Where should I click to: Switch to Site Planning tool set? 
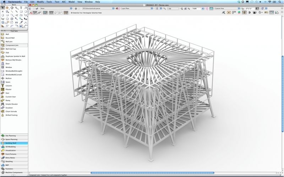point(11,136)
